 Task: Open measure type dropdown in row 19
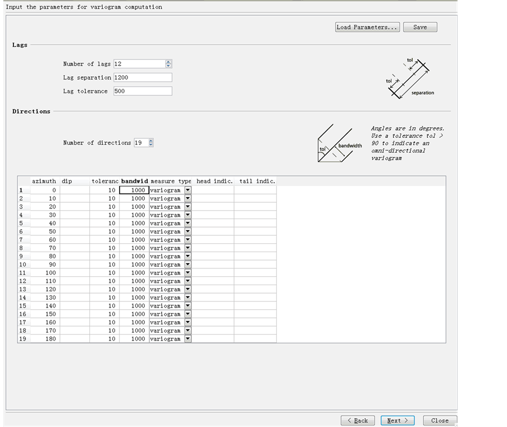(x=188, y=339)
